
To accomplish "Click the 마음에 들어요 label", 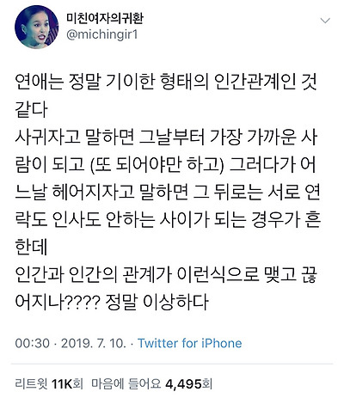I will tap(126, 383).
